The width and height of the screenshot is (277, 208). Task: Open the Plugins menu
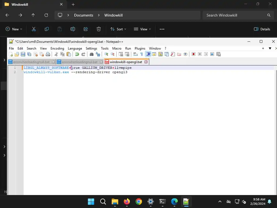[x=140, y=48]
